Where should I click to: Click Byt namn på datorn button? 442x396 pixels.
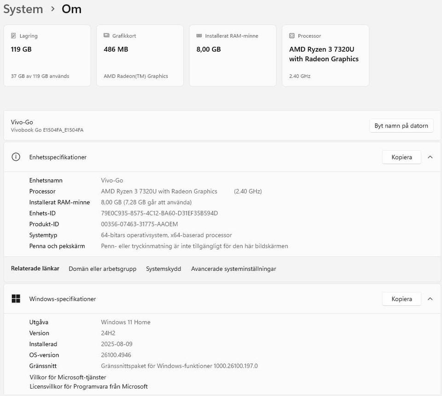(x=401, y=126)
